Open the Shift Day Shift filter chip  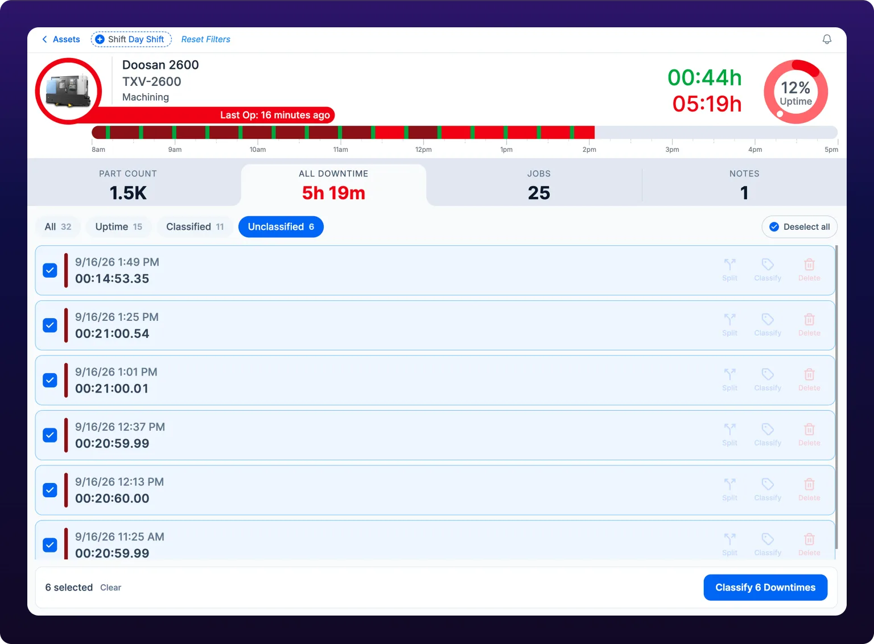point(131,39)
